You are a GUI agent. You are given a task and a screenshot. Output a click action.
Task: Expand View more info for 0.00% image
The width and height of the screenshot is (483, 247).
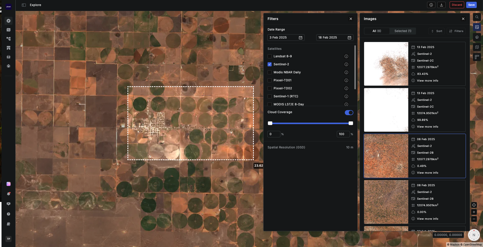click(427, 219)
